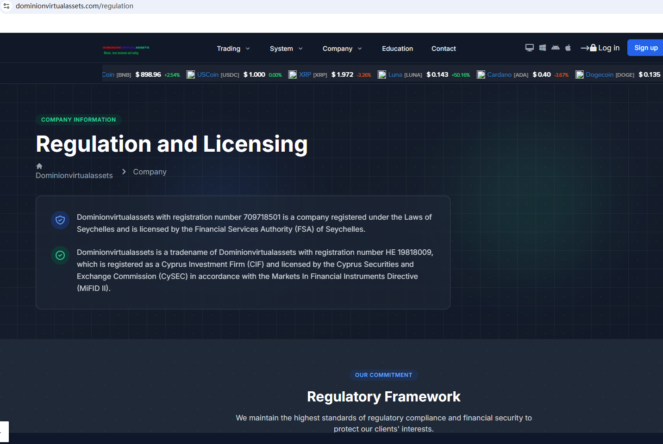Click the Windows download icon
Screen dimensions: 663x444
click(x=542, y=48)
